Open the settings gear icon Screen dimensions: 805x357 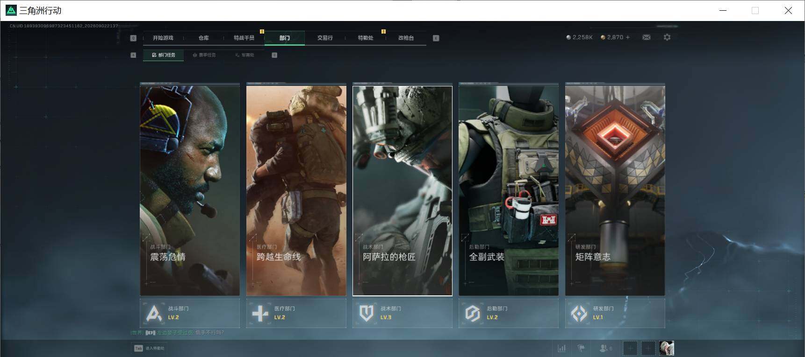tap(667, 37)
